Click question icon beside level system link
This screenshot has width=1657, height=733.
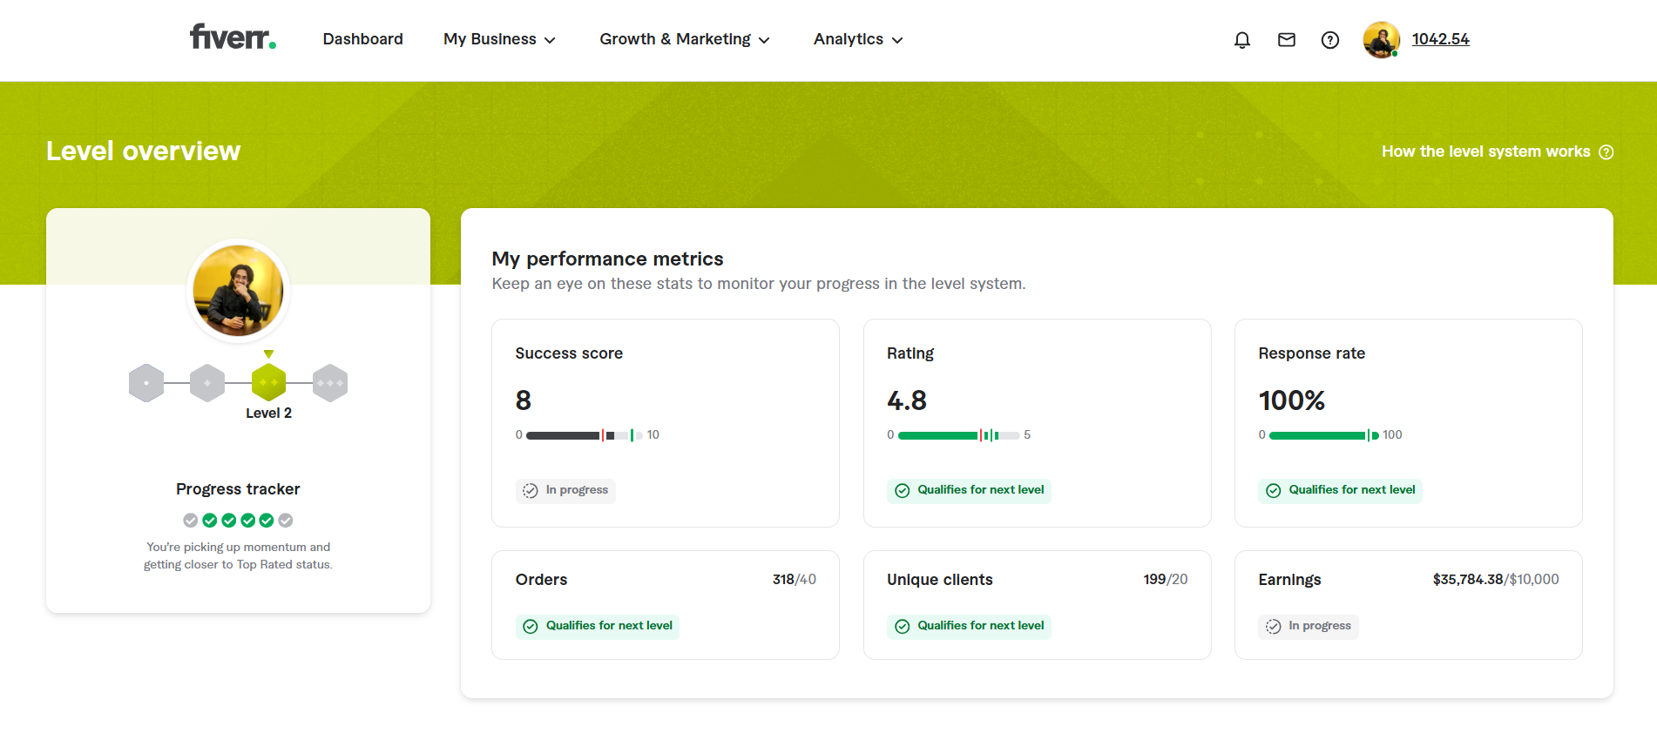coord(1606,152)
